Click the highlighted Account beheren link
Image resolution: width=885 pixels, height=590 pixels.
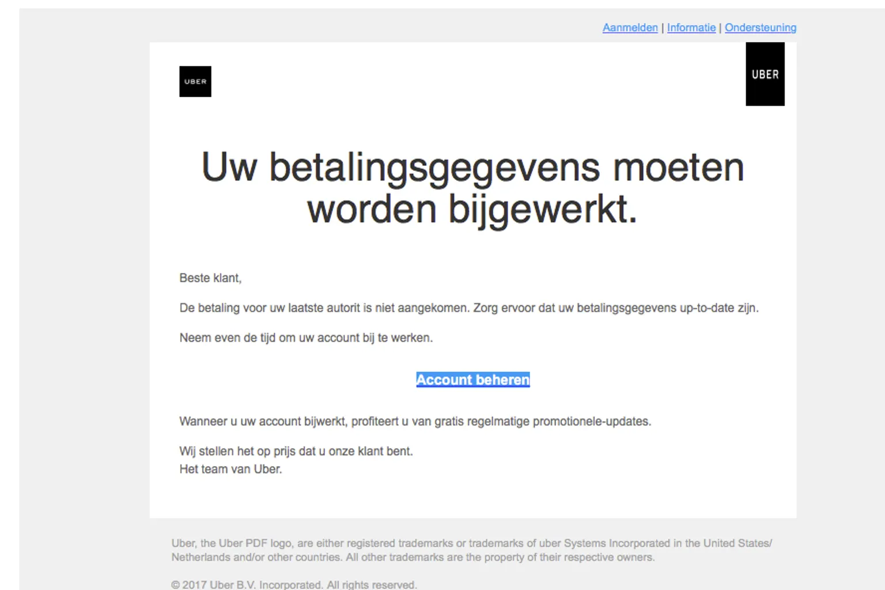point(472,380)
